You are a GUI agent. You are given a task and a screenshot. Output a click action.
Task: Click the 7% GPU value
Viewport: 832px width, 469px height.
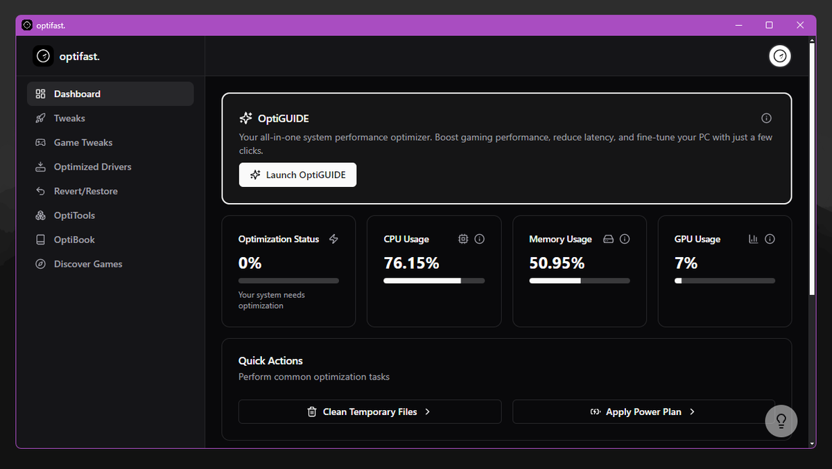click(x=686, y=263)
